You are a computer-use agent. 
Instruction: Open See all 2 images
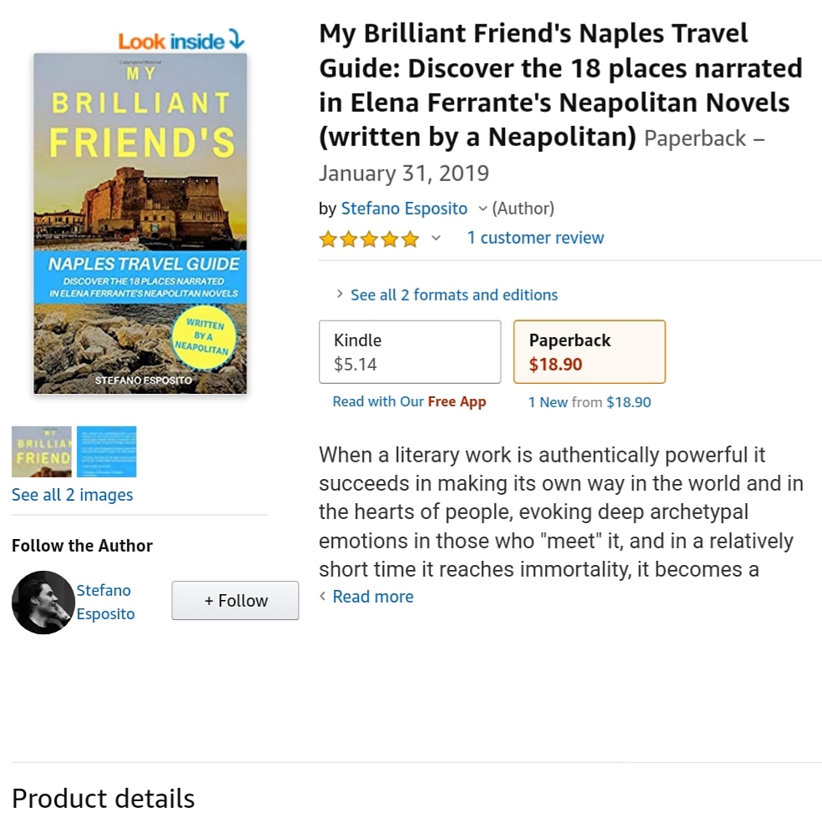coord(72,494)
